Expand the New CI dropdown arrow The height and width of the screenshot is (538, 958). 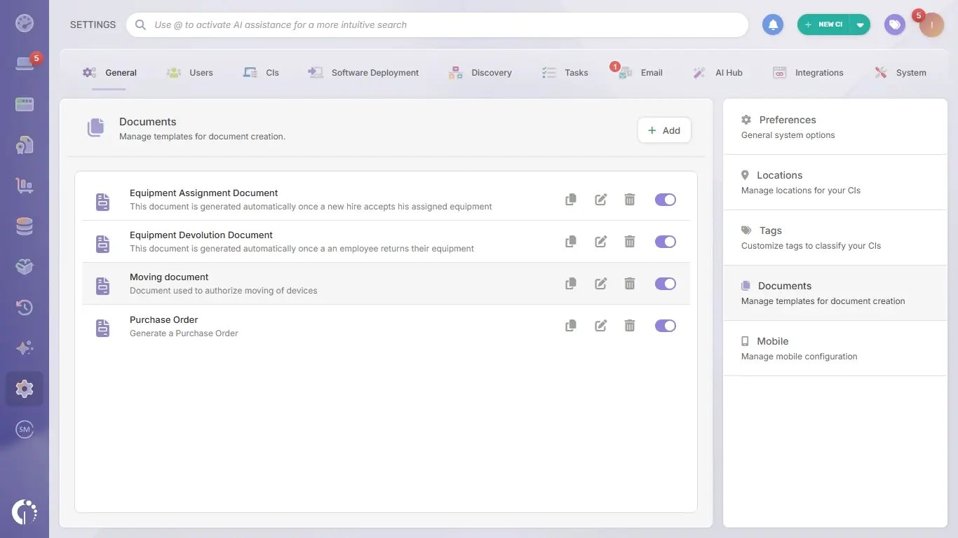point(860,25)
